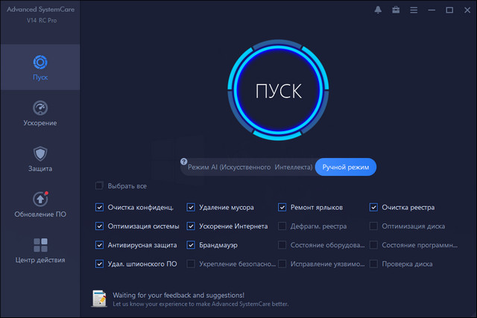Open the Центр действия section

(x=40, y=249)
